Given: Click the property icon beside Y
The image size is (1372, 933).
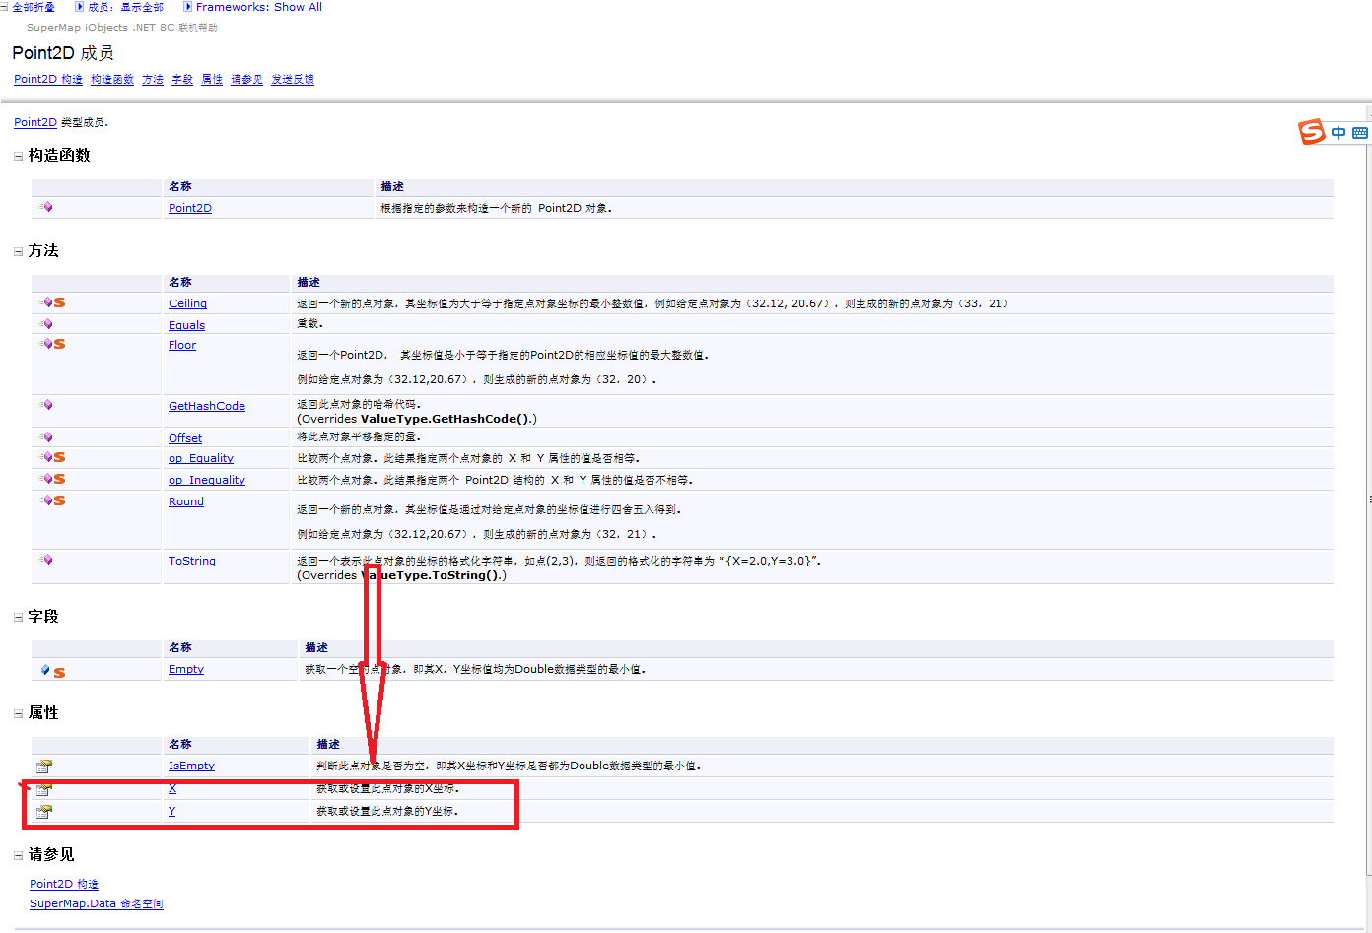Looking at the screenshot, I should click(44, 811).
